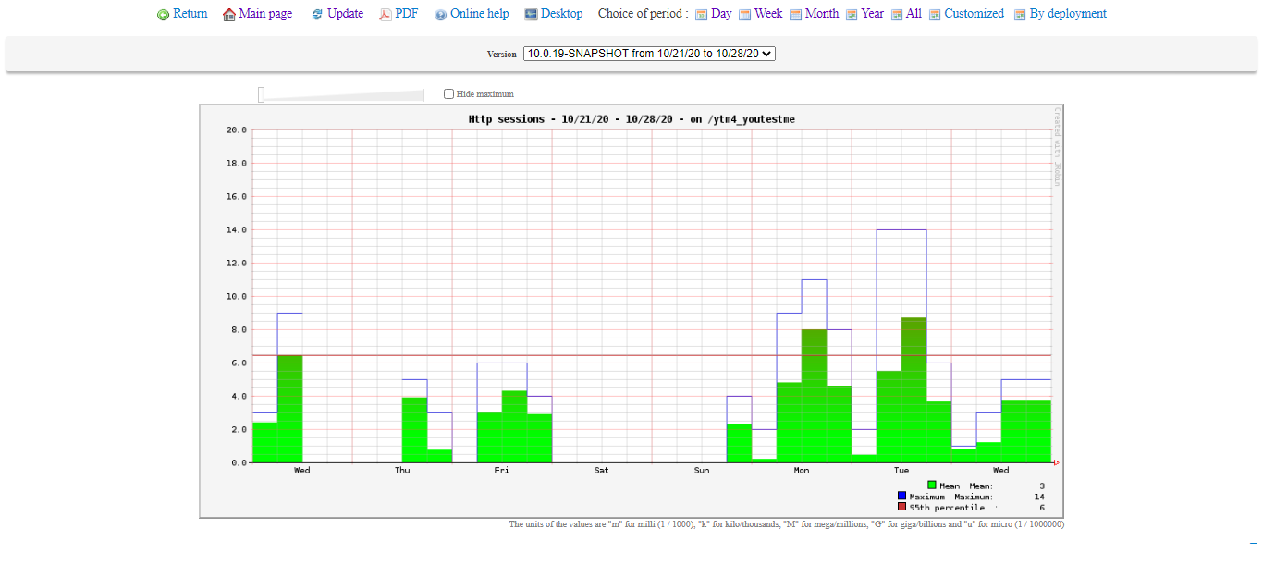This screenshot has height=578, width=1263.
Task: Click the Desktop monitor icon
Action: [531, 15]
